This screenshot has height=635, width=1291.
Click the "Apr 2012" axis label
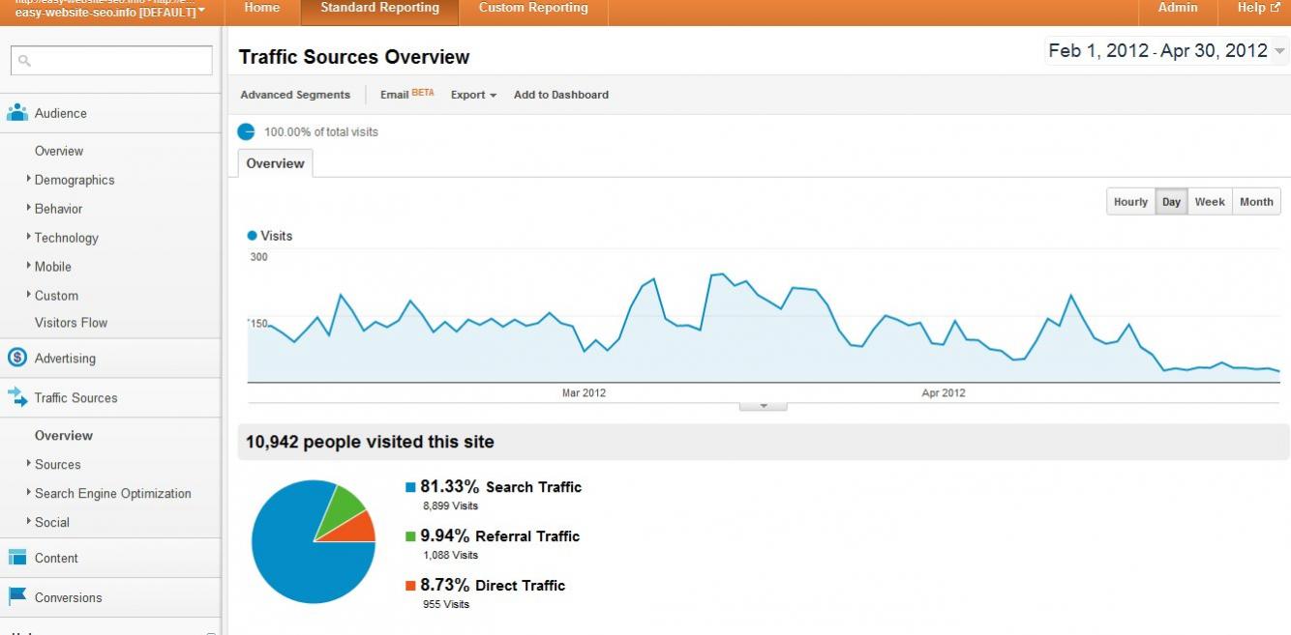coord(943,392)
